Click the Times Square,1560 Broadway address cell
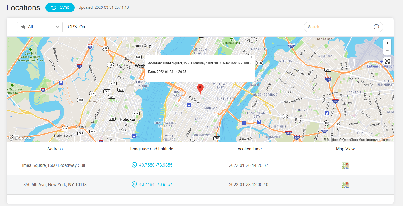Image resolution: width=403 pixels, height=206 pixels. click(55, 165)
